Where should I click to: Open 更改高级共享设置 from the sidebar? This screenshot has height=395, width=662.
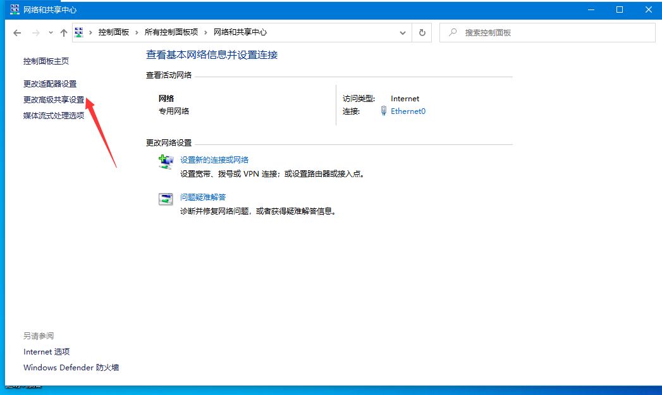pyautogui.click(x=54, y=99)
